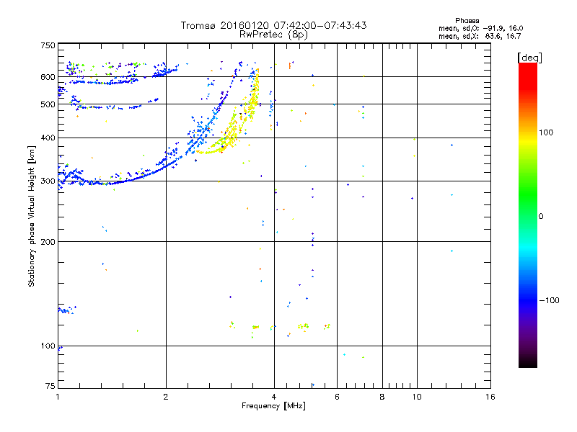This screenshot has width=577, height=432.
Task: Click y-axis tick label '100'
Action: [x=48, y=346]
